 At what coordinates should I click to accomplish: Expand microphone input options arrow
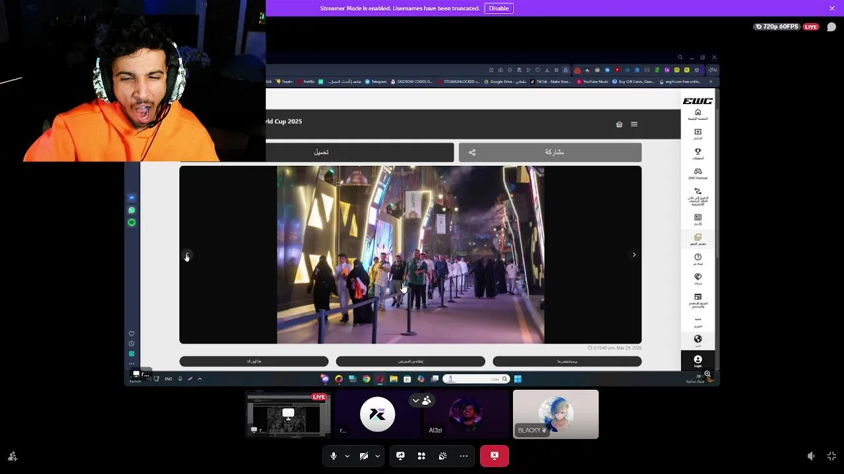[x=347, y=456]
